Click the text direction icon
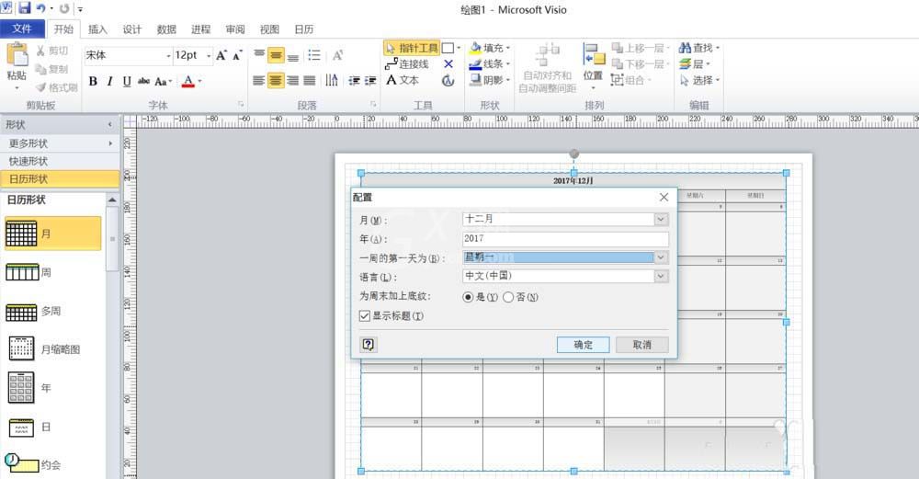The image size is (919, 479). [332, 80]
